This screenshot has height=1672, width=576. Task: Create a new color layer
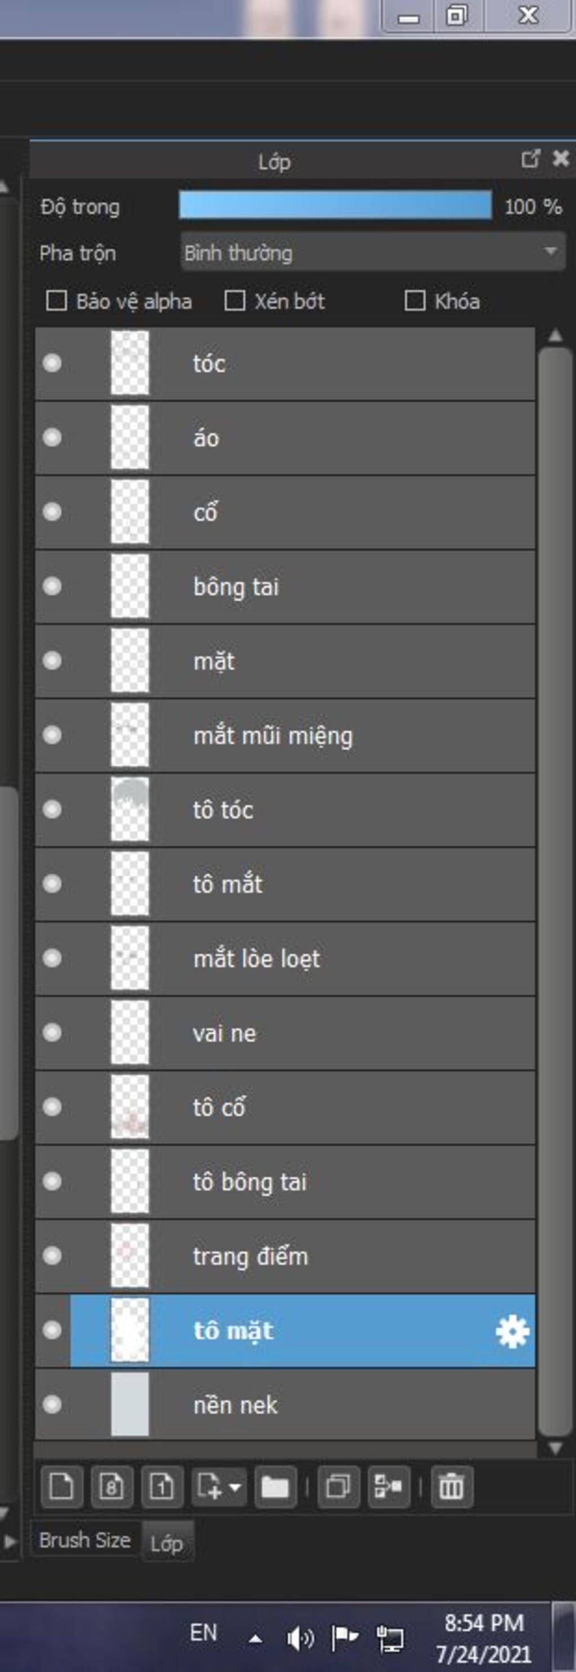62,1486
